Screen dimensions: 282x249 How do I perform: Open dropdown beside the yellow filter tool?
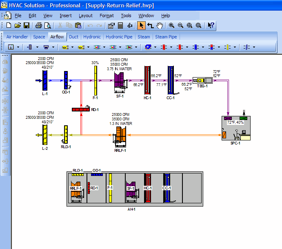coord(235,47)
